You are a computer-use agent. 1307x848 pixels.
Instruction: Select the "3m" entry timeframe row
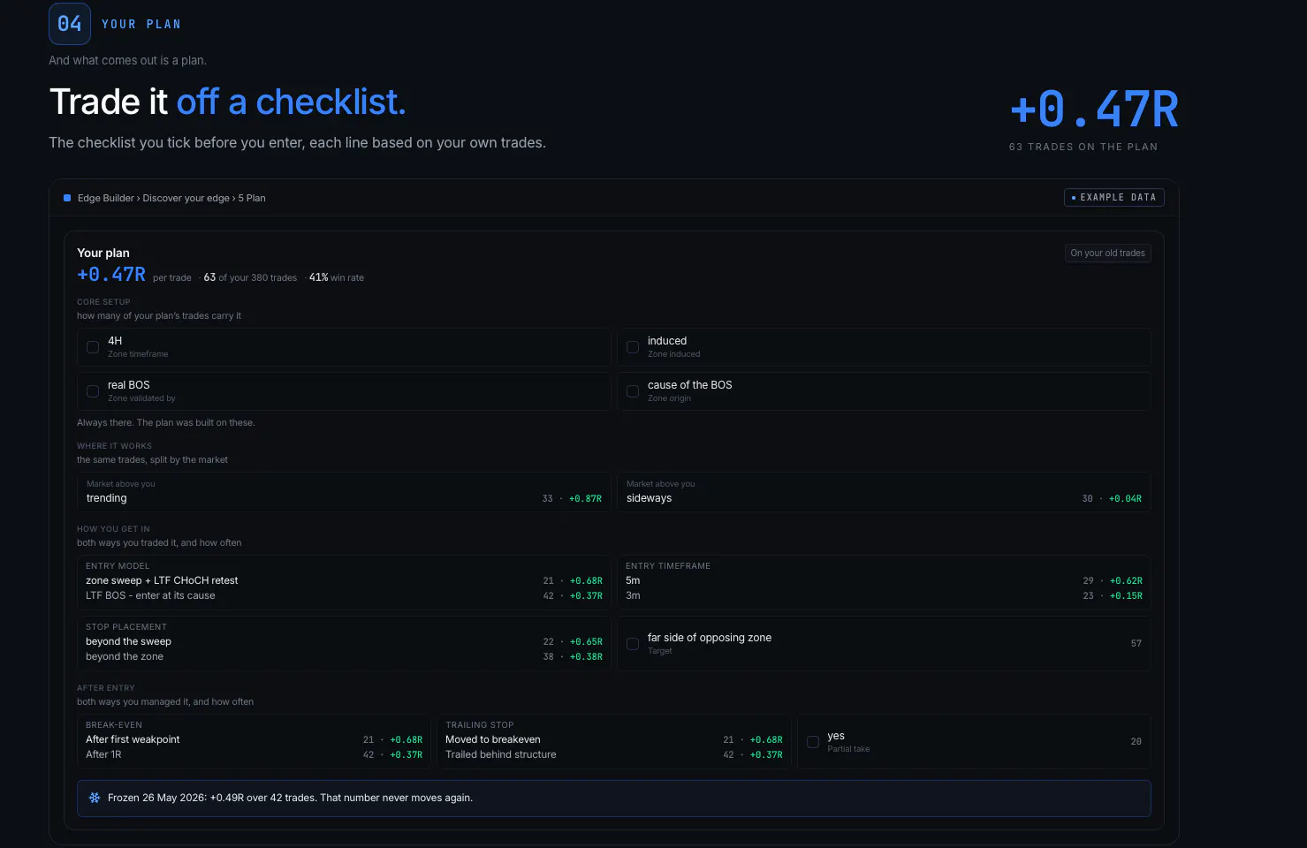pyautogui.click(x=884, y=595)
